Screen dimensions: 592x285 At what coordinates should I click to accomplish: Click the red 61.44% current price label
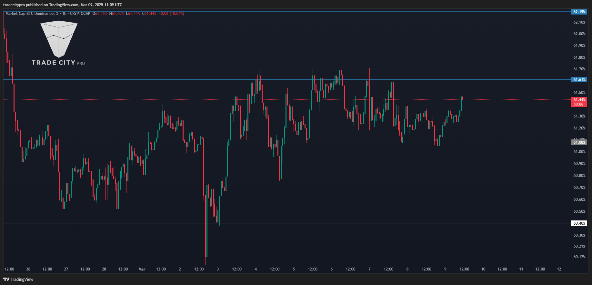click(x=579, y=100)
